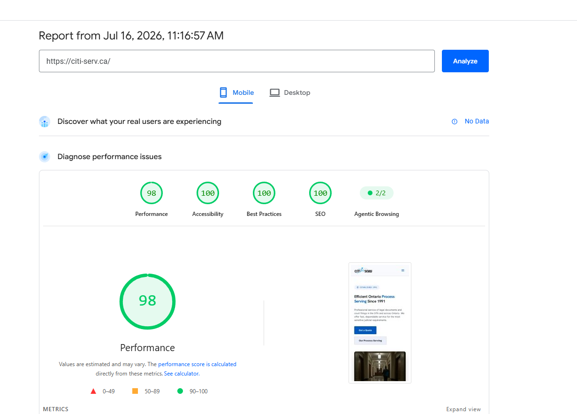Click the URL field containing https://citi-serv.ca/

tap(237, 61)
